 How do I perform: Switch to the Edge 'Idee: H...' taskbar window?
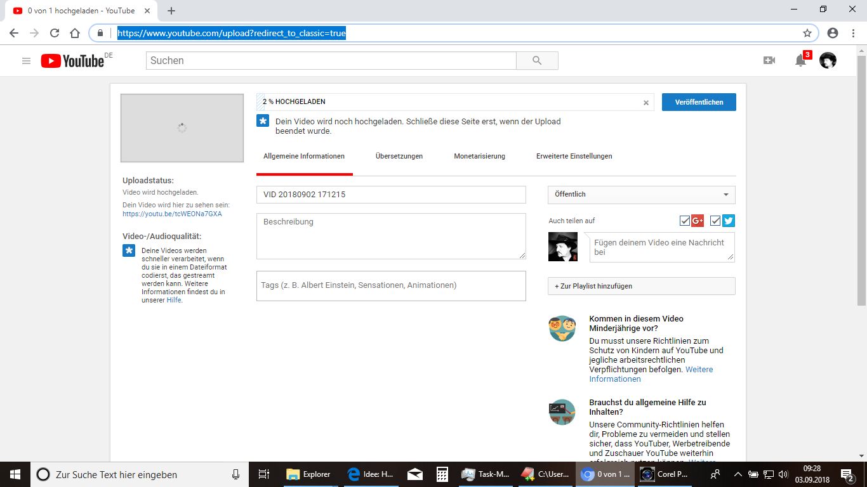coord(371,474)
